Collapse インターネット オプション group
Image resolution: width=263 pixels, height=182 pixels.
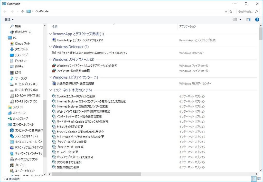(x=50, y=90)
